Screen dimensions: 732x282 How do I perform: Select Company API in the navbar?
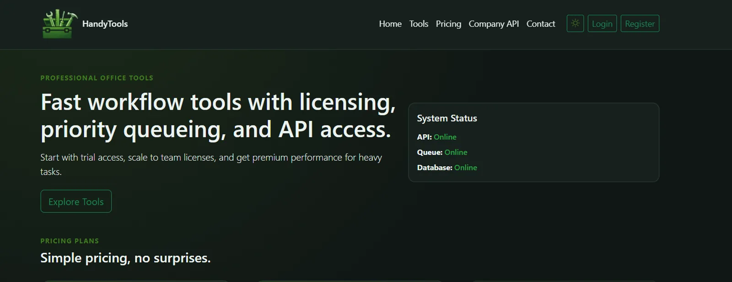[494, 24]
